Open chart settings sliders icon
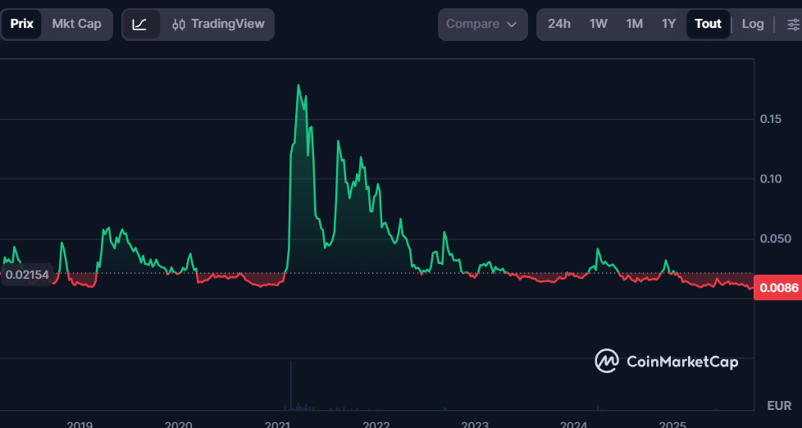This screenshot has height=428, width=802. coord(792,25)
